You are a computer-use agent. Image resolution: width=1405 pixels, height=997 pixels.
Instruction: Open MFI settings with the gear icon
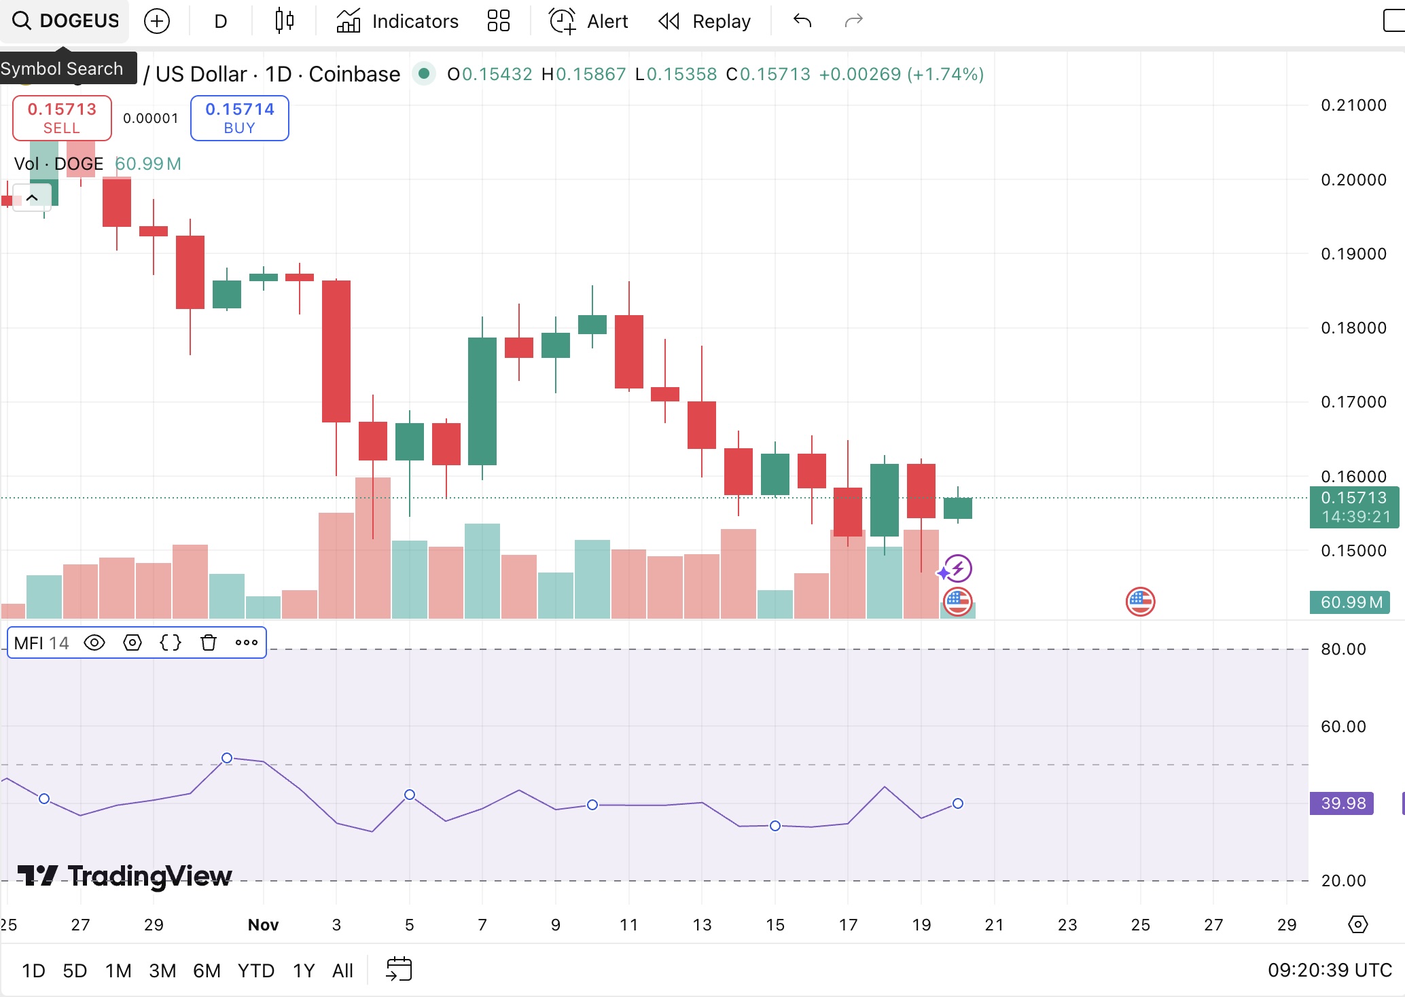coord(132,642)
